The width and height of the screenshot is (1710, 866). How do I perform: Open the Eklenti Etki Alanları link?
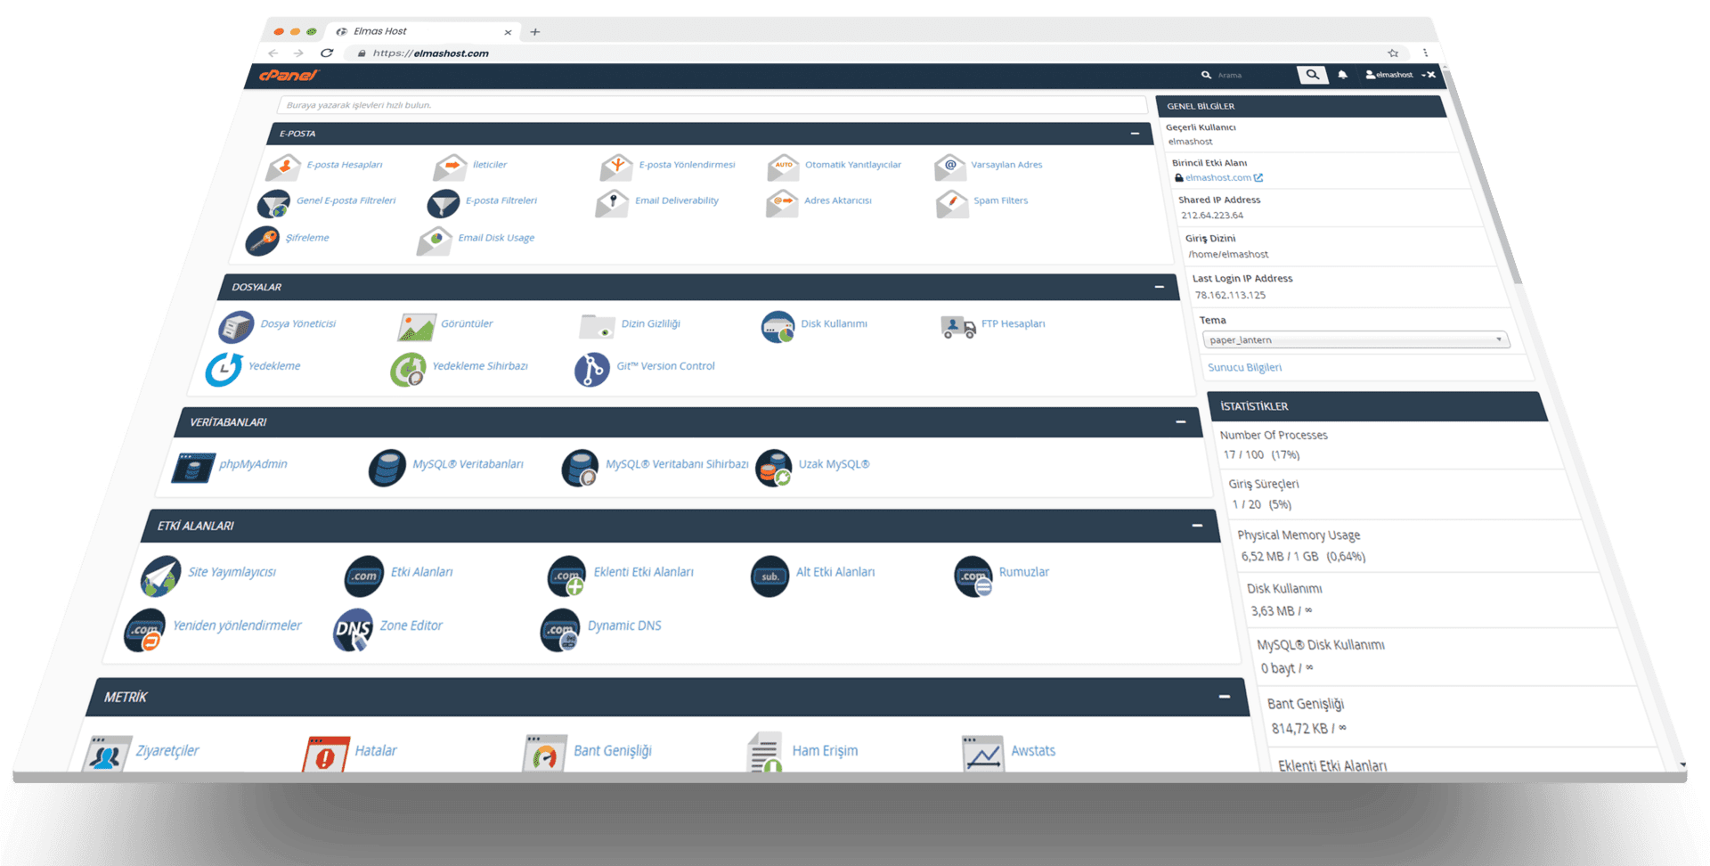coord(643,572)
